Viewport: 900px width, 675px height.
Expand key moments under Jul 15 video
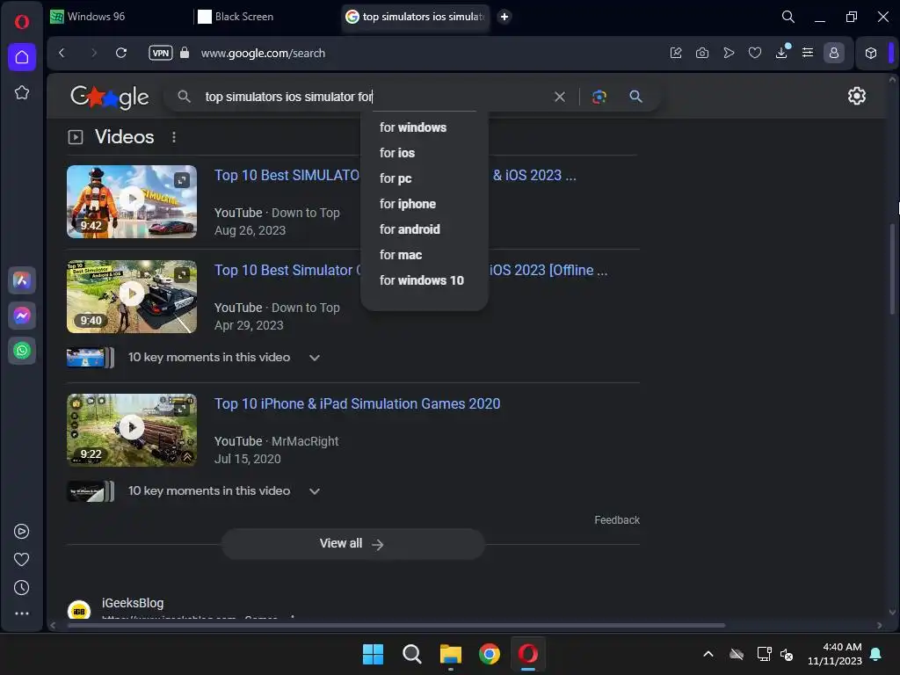pos(315,491)
